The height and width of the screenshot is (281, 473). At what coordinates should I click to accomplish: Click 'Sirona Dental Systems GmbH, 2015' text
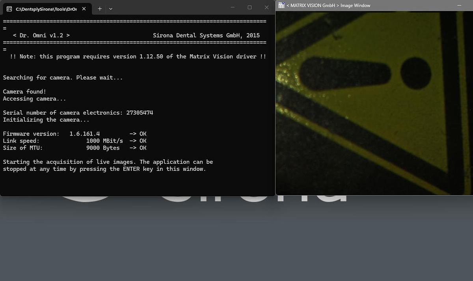point(206,35)
